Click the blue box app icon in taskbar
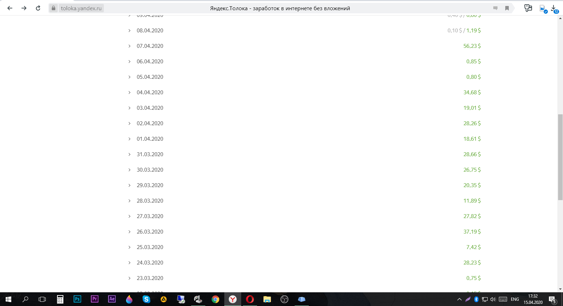Screen dimensions: 563x306 pos(302,299)
